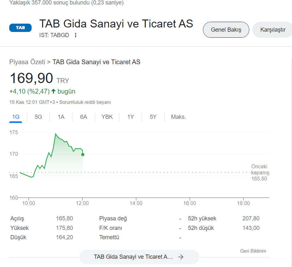Show the 1A monthly chart range

coord(61,117)
